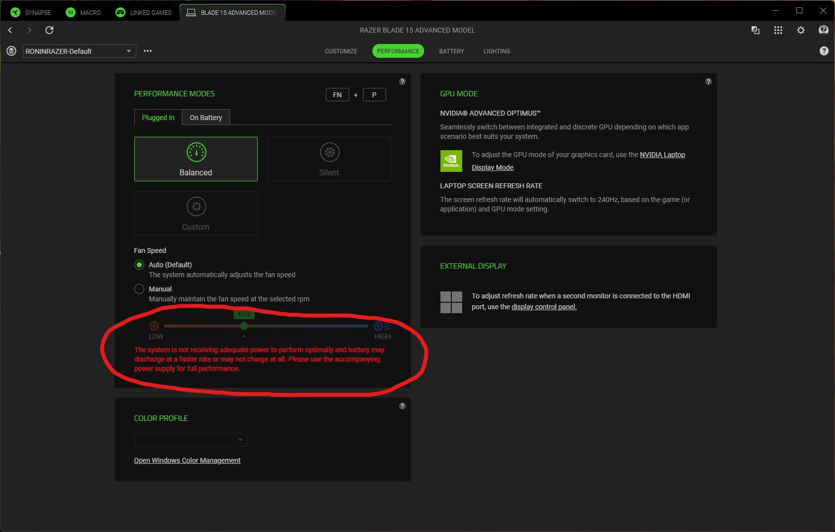Select the Performance section
This screenshot has width=835, height=532.
click(398, 51)
